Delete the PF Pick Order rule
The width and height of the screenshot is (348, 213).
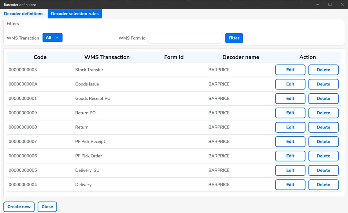(x=323, y=156)
